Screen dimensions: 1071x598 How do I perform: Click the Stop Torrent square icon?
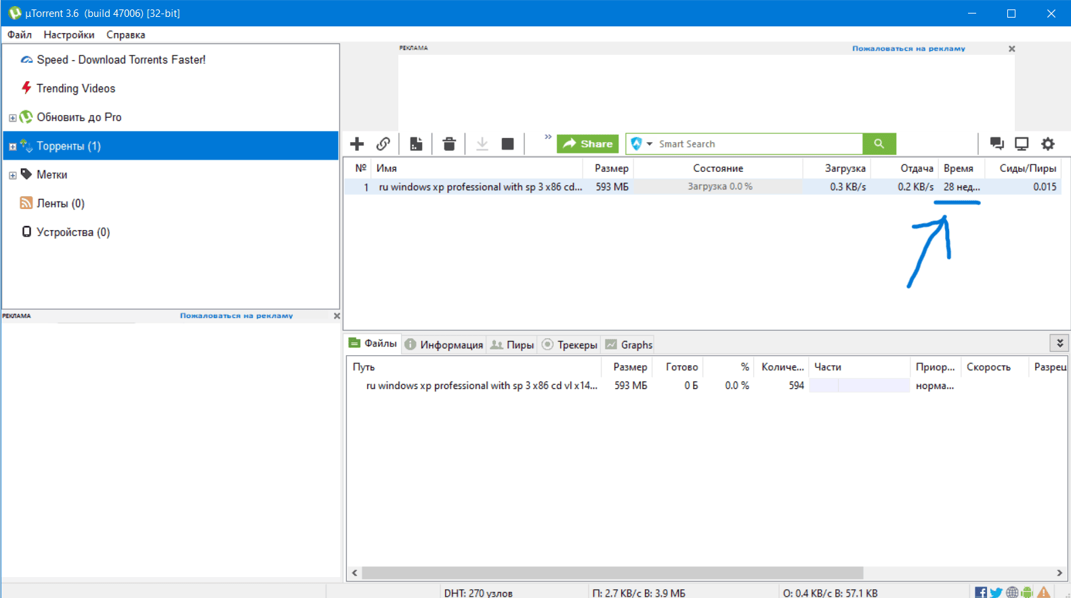click(507, 143)
